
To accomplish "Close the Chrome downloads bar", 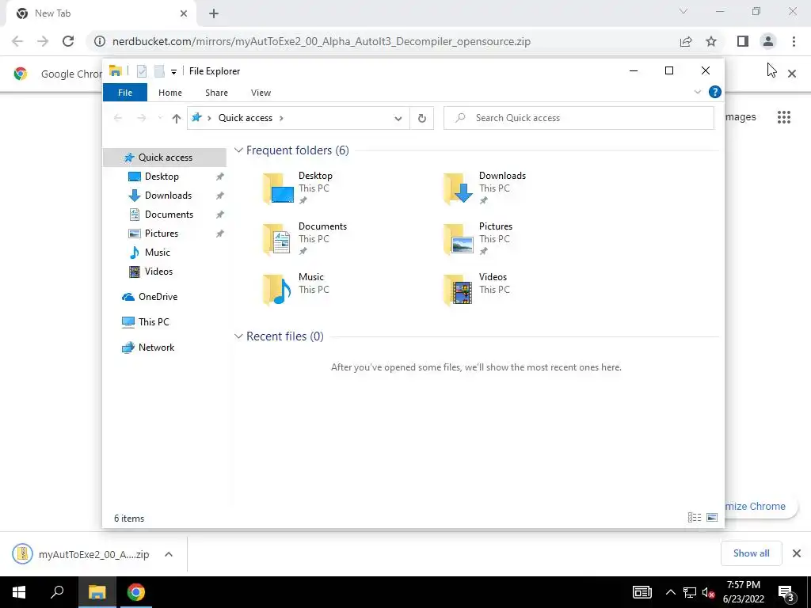I will pos(797,553).
